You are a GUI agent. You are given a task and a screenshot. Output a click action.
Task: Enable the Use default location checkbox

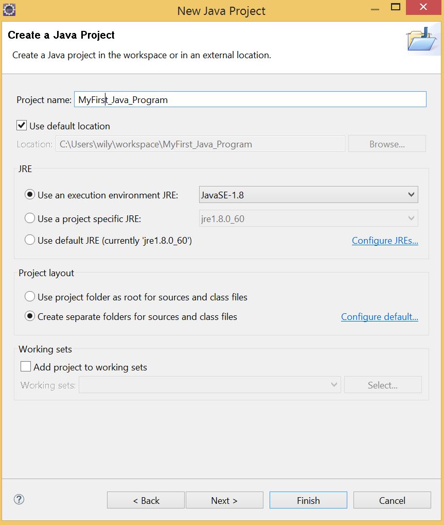tap(22, 125)
